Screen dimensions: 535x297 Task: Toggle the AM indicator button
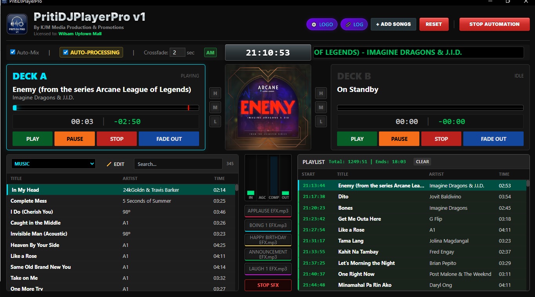(210, 52)
